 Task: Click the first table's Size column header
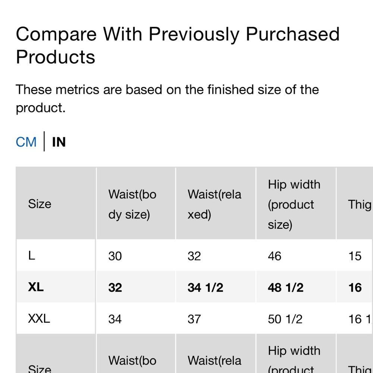(40, 204)
